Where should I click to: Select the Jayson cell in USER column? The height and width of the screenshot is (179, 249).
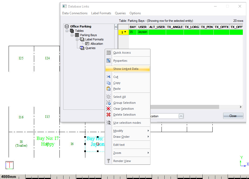pyautogui.click(x=142, y=32)
